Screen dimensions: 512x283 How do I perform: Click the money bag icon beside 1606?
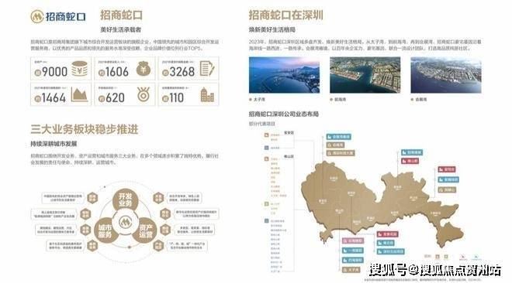(x=144, y=69)
